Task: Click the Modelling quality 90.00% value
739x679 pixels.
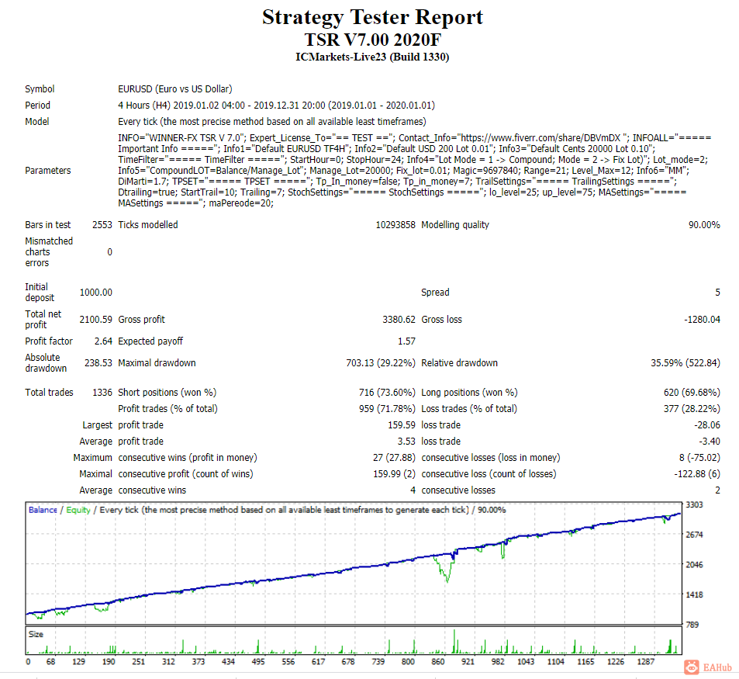Action: 704,225
